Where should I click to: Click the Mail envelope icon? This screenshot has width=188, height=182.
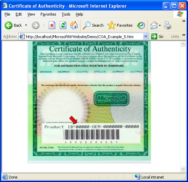click(154, 25)
